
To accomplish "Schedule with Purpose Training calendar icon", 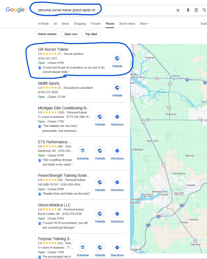I will click(x=82, y=247).
